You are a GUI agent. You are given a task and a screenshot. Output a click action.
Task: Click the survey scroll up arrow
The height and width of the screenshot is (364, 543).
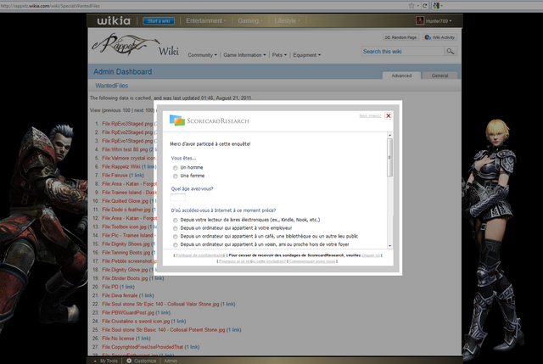coord(390,136)
